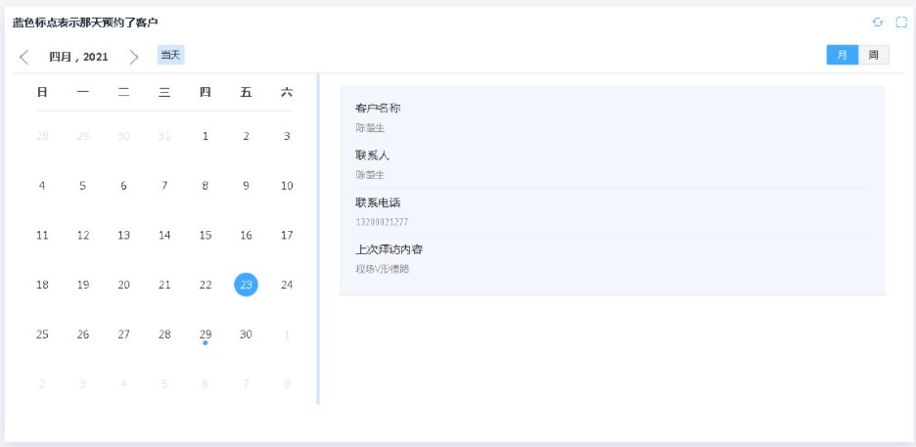This screenshot has height=447, width=916.
Task: Select April 1 in the calendar
Action: point(206,136)
